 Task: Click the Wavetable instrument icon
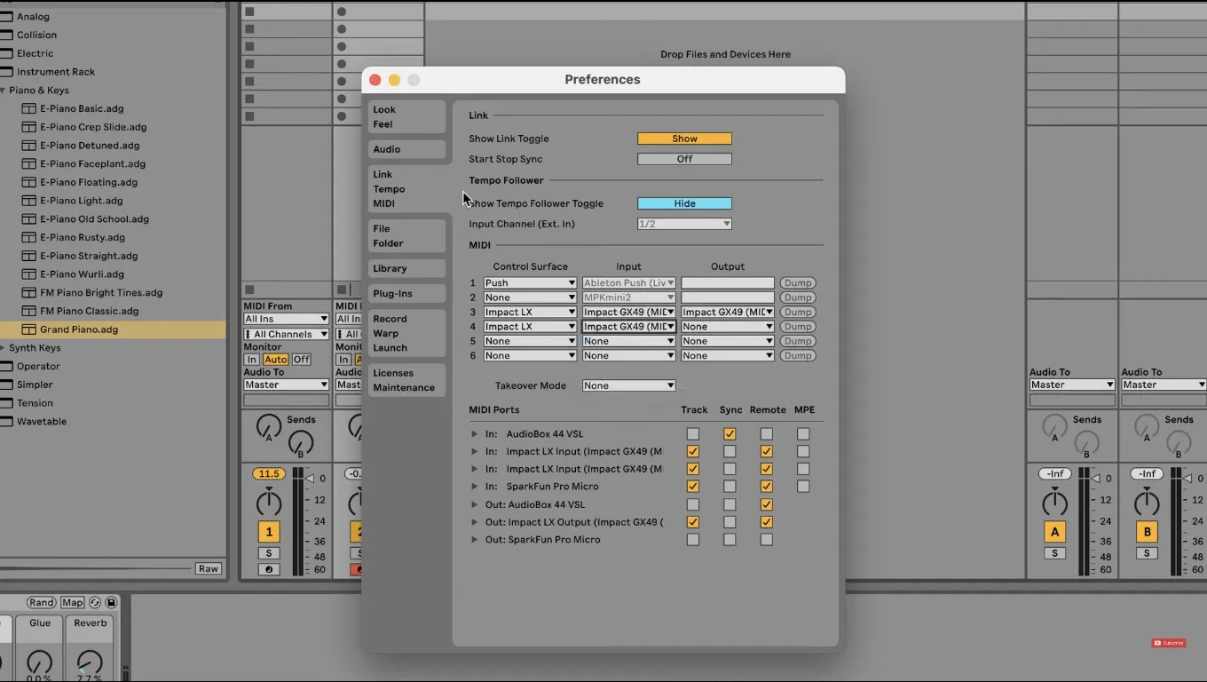7,422
